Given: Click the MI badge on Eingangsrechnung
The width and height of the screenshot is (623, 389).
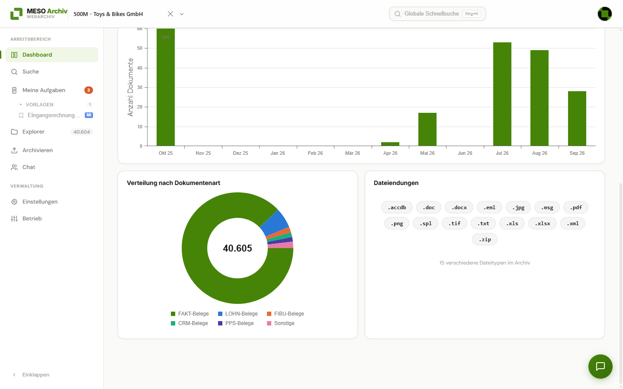Looking at the screenshot, I should click(x=89, y=115).
